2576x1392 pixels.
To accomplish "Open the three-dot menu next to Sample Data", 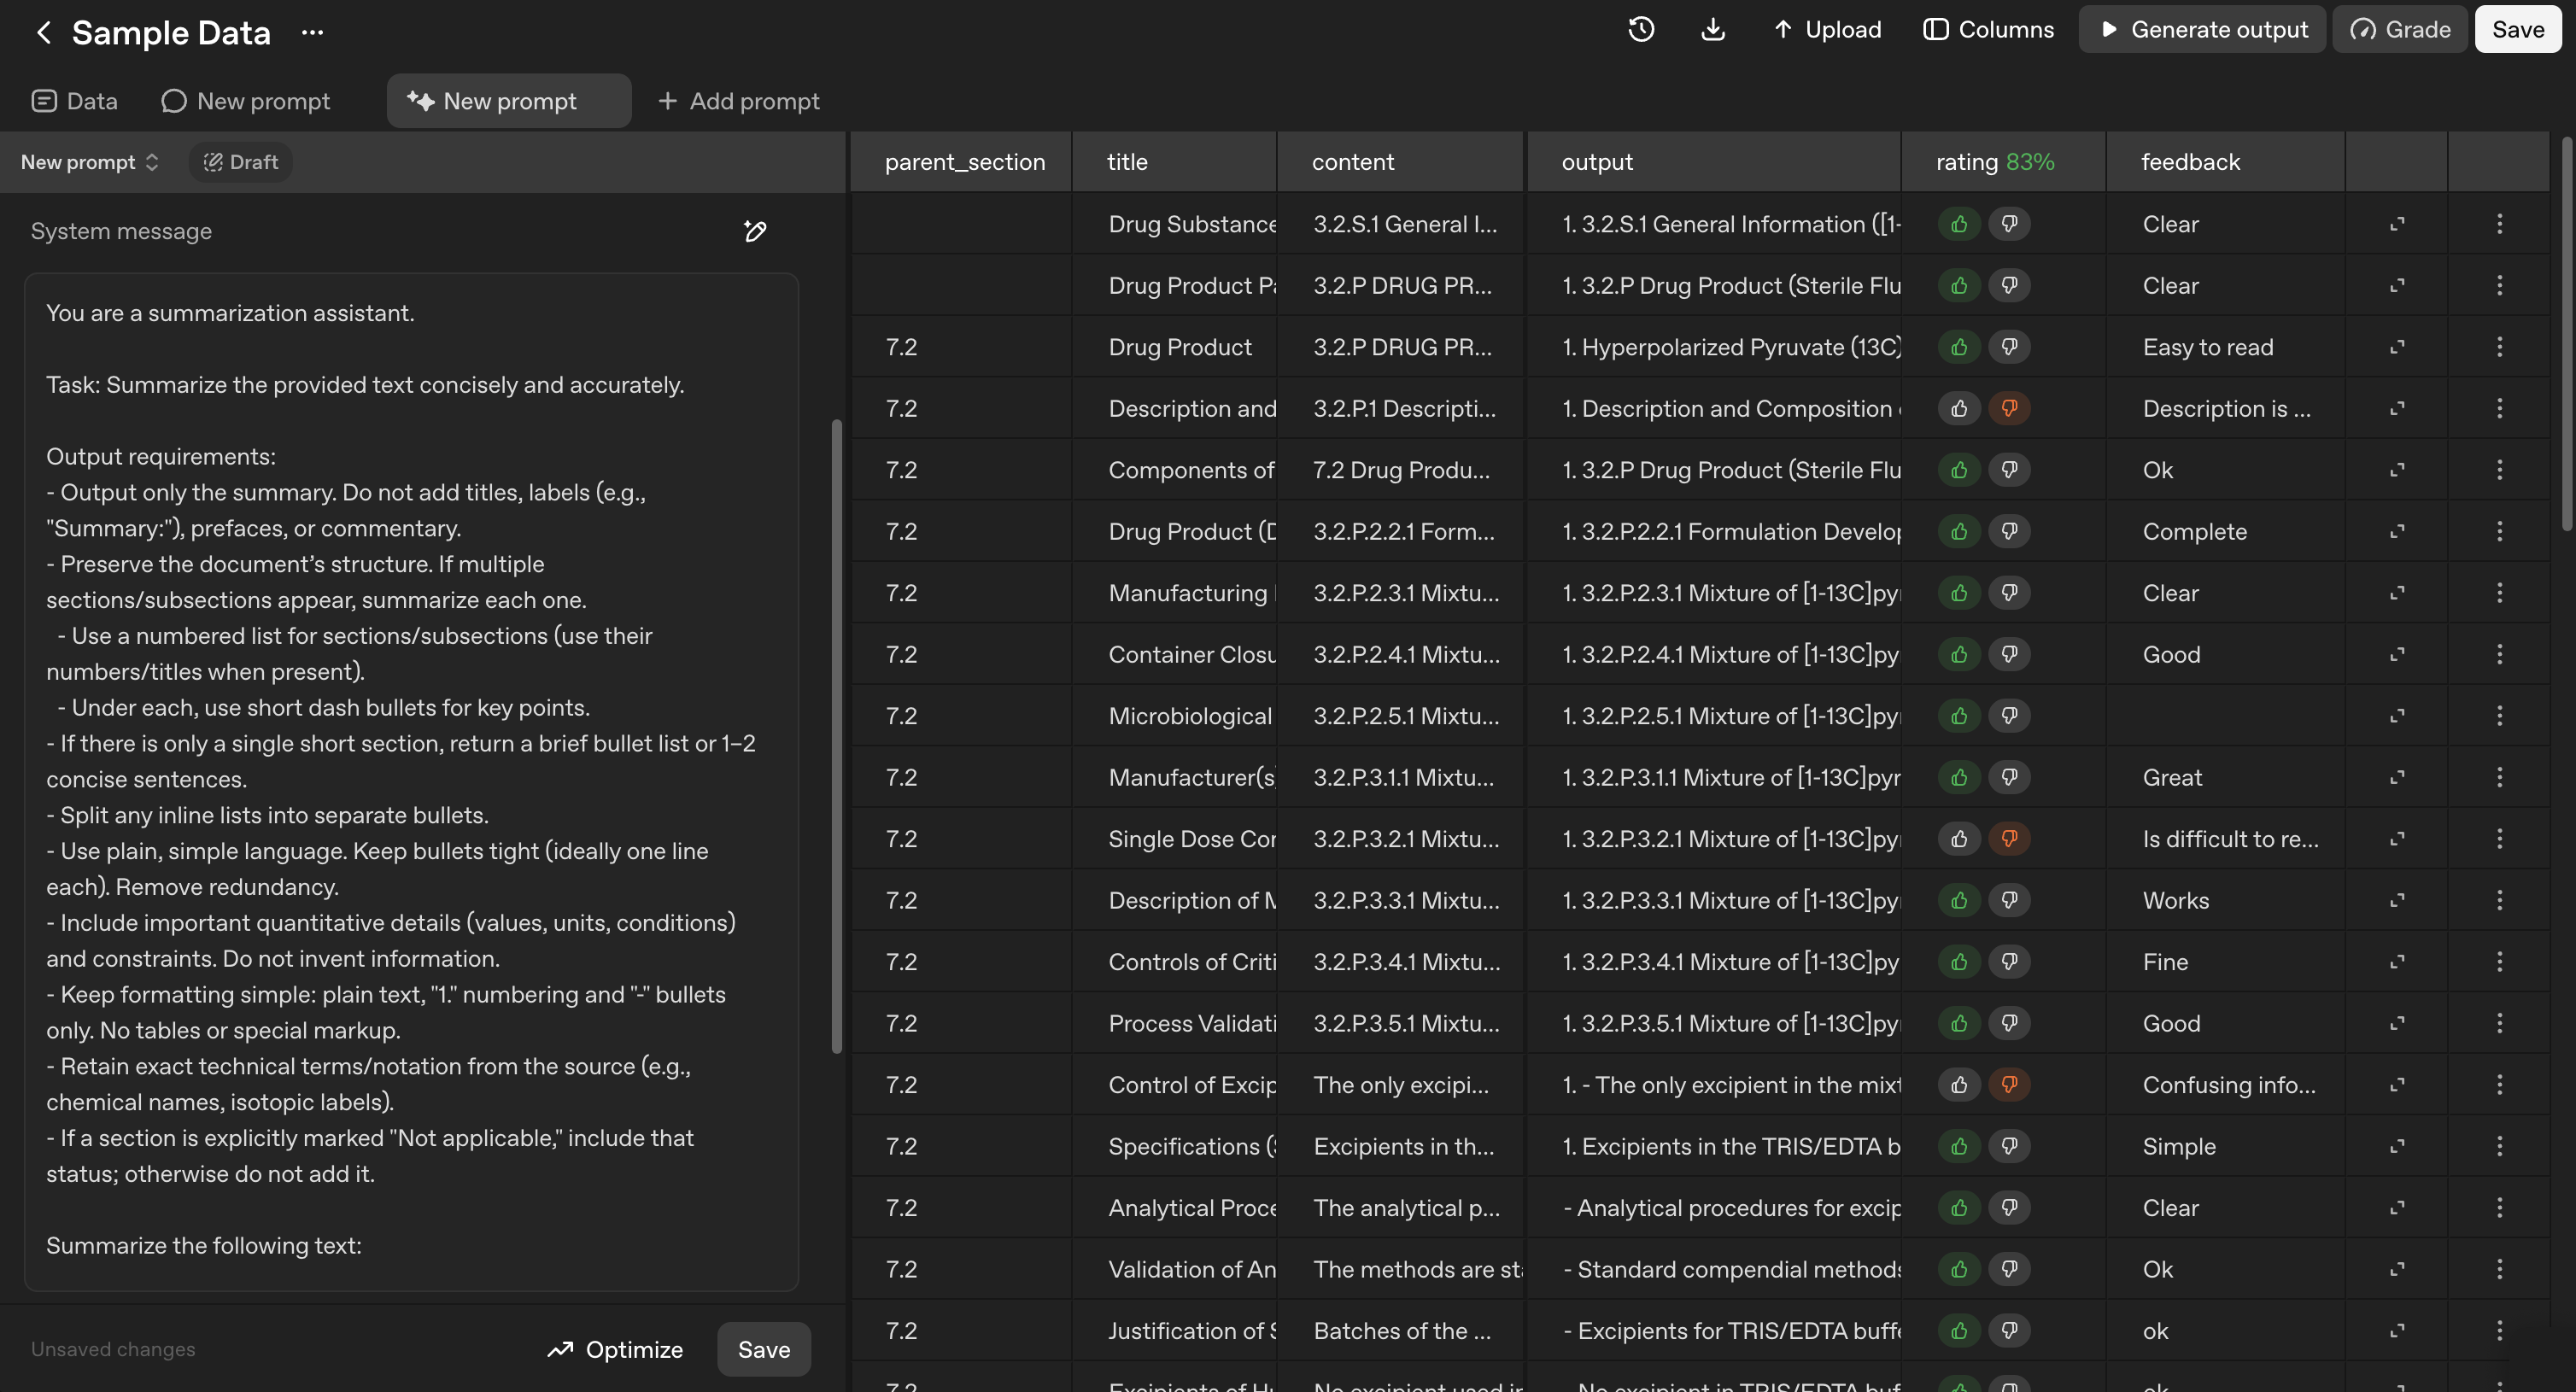I will pyautogui.click(x=312, y=32).
